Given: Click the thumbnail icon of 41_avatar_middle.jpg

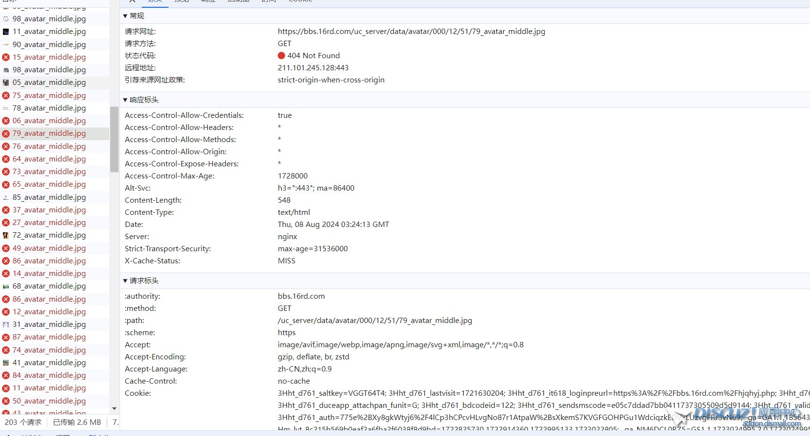Looking at the screenshot, I should pos(6,363).
